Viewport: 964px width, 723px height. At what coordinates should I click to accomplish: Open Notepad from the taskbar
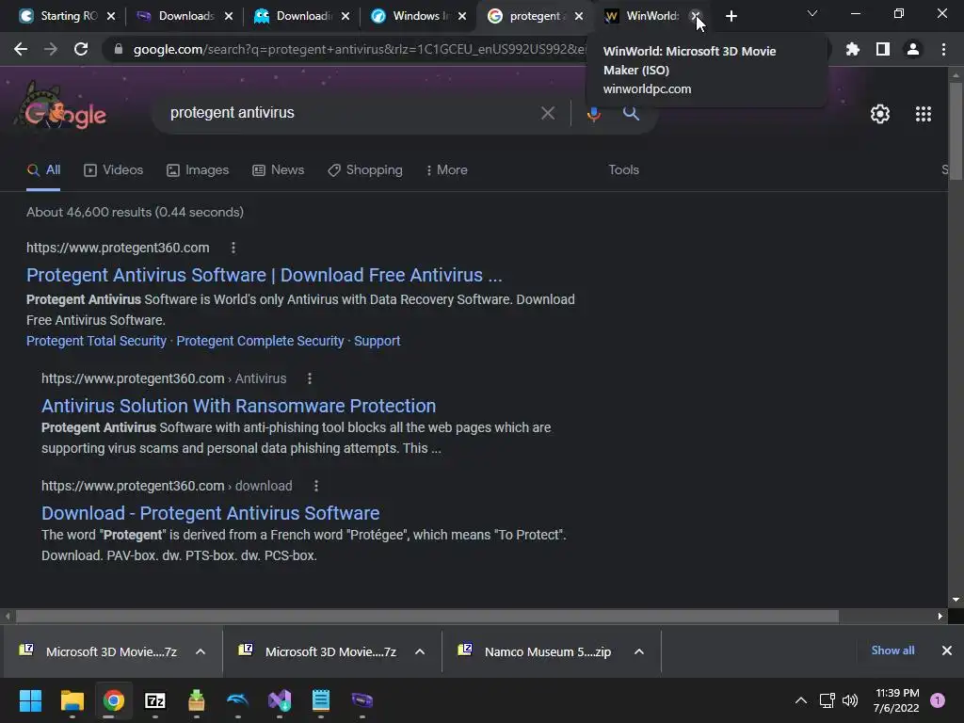tap(321, 700)
